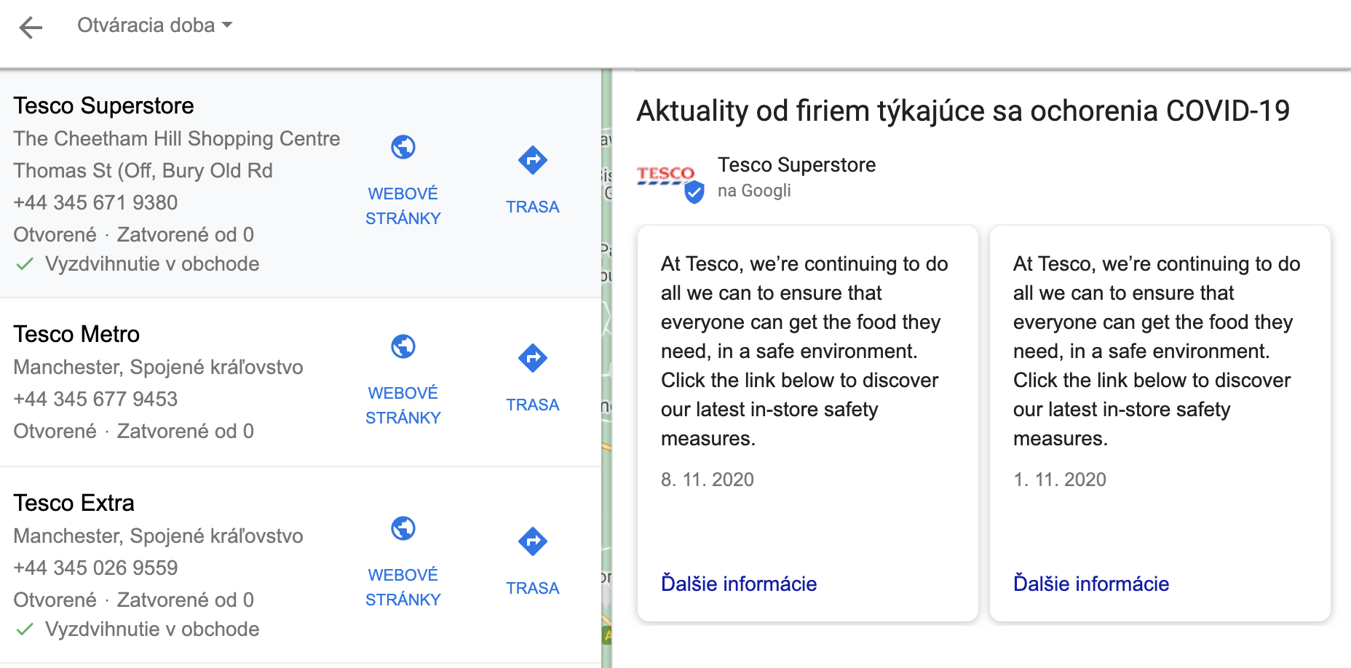1351x668 pixels.
Task: Click the 'na Googli' label under Tesco Superstore
Action: pyautogui.click(x=754, y=191)
